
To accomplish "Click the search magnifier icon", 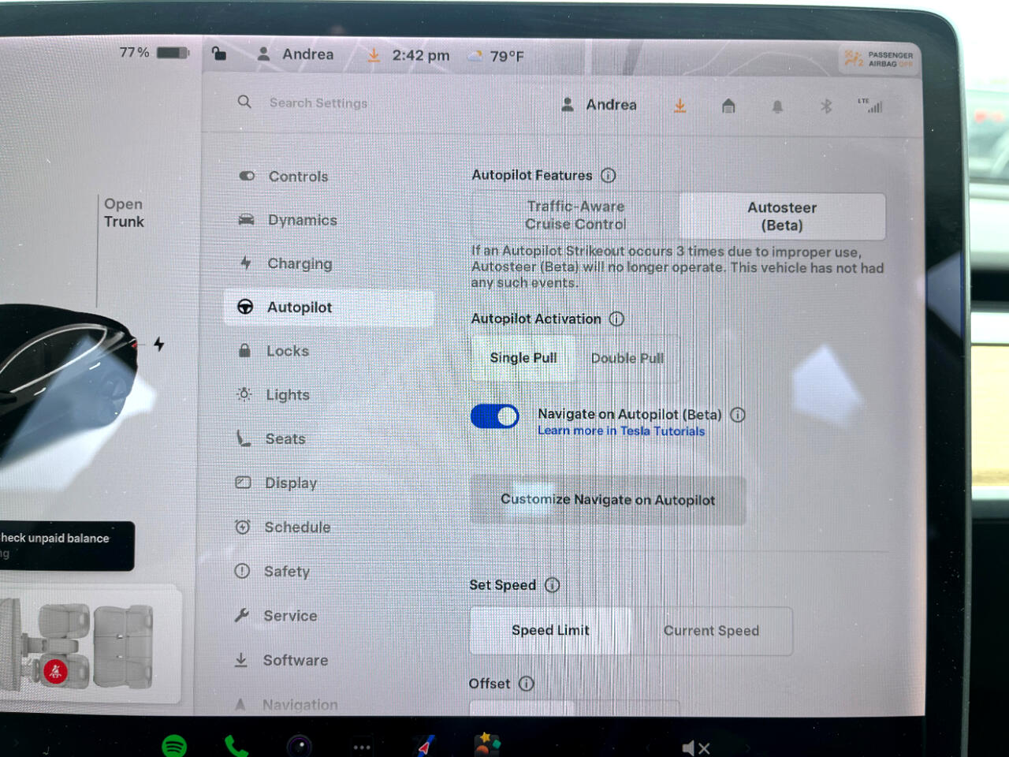I will pyautogui.click(x=244, y=102).
